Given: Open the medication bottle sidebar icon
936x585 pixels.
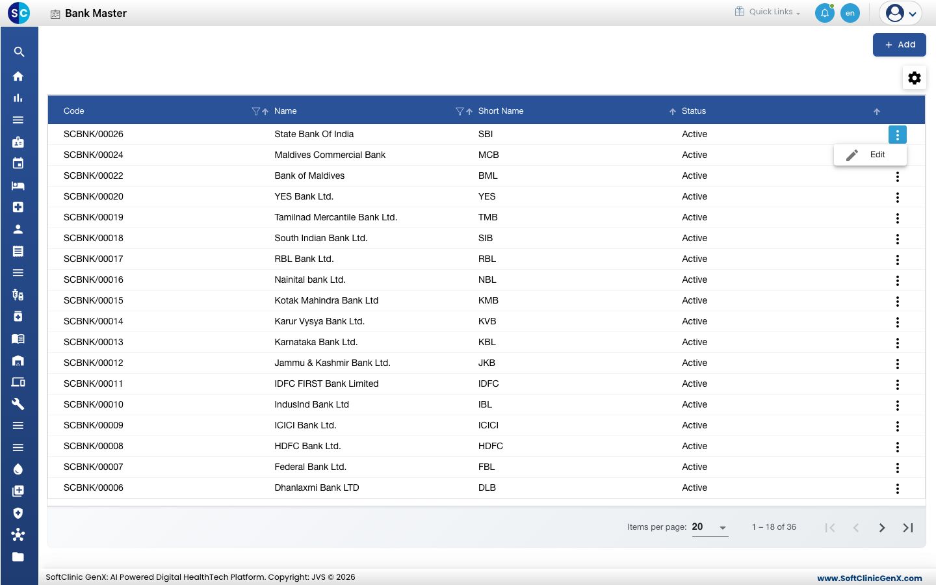Looking at the screenshot, I should coord(18,317).
